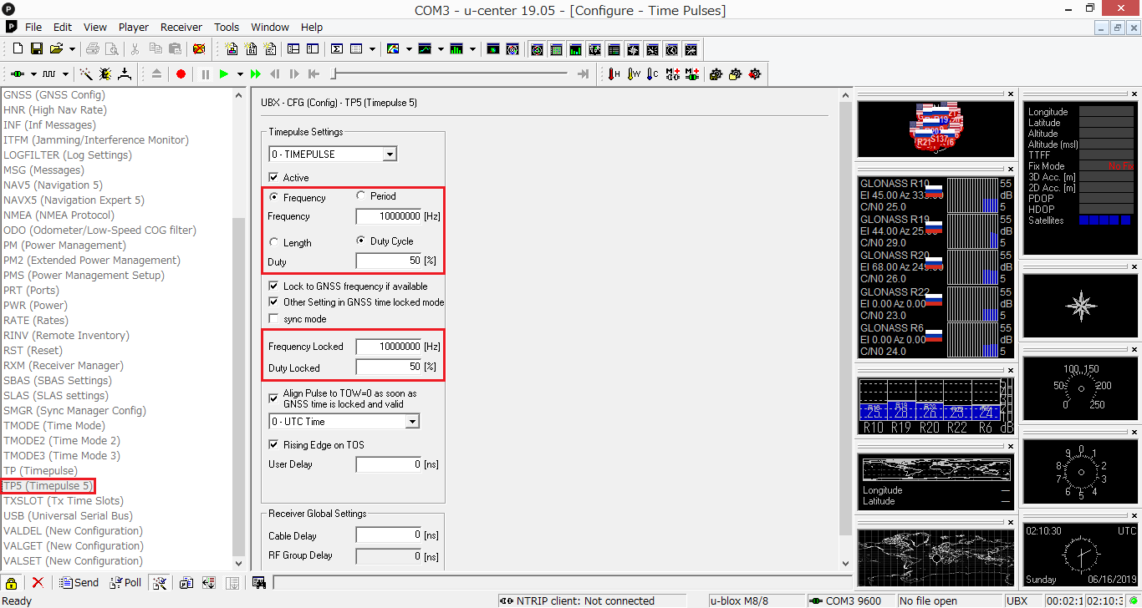Click the Frequency value input field
The height and width of the screenshot is (608, 1142).
(x=389, y=216)
